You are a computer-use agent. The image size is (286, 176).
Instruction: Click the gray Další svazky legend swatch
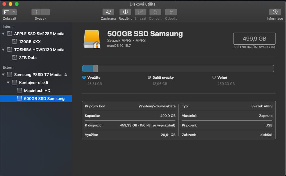pyautogui.click(x=149, y=78)
